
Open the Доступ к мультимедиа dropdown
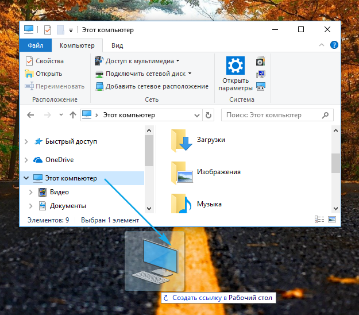tap(137, 61)
